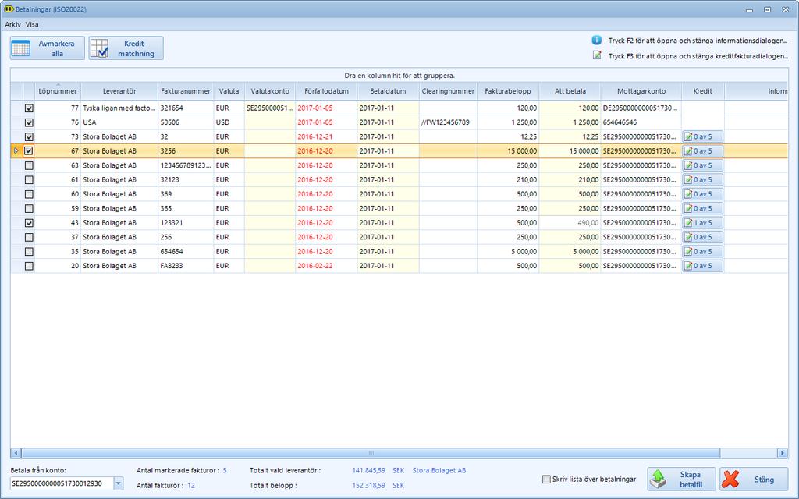Click Att betala 5 000,00 cell
799x499 pixels.
coord(570,252)
